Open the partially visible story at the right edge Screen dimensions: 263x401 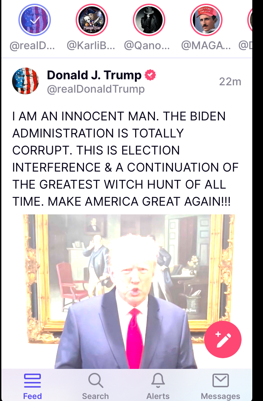(250, 20)
